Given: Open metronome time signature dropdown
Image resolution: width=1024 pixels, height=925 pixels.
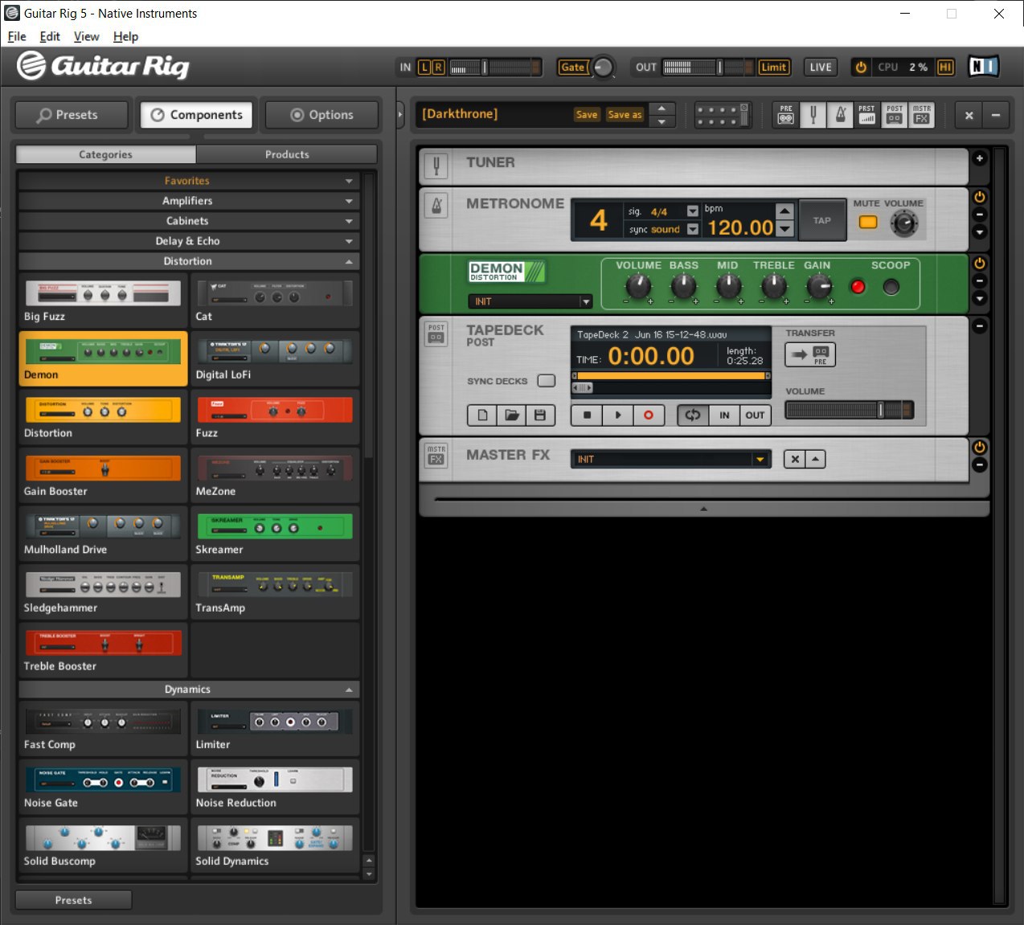Looking at the screenshot, I should (693, 211).
